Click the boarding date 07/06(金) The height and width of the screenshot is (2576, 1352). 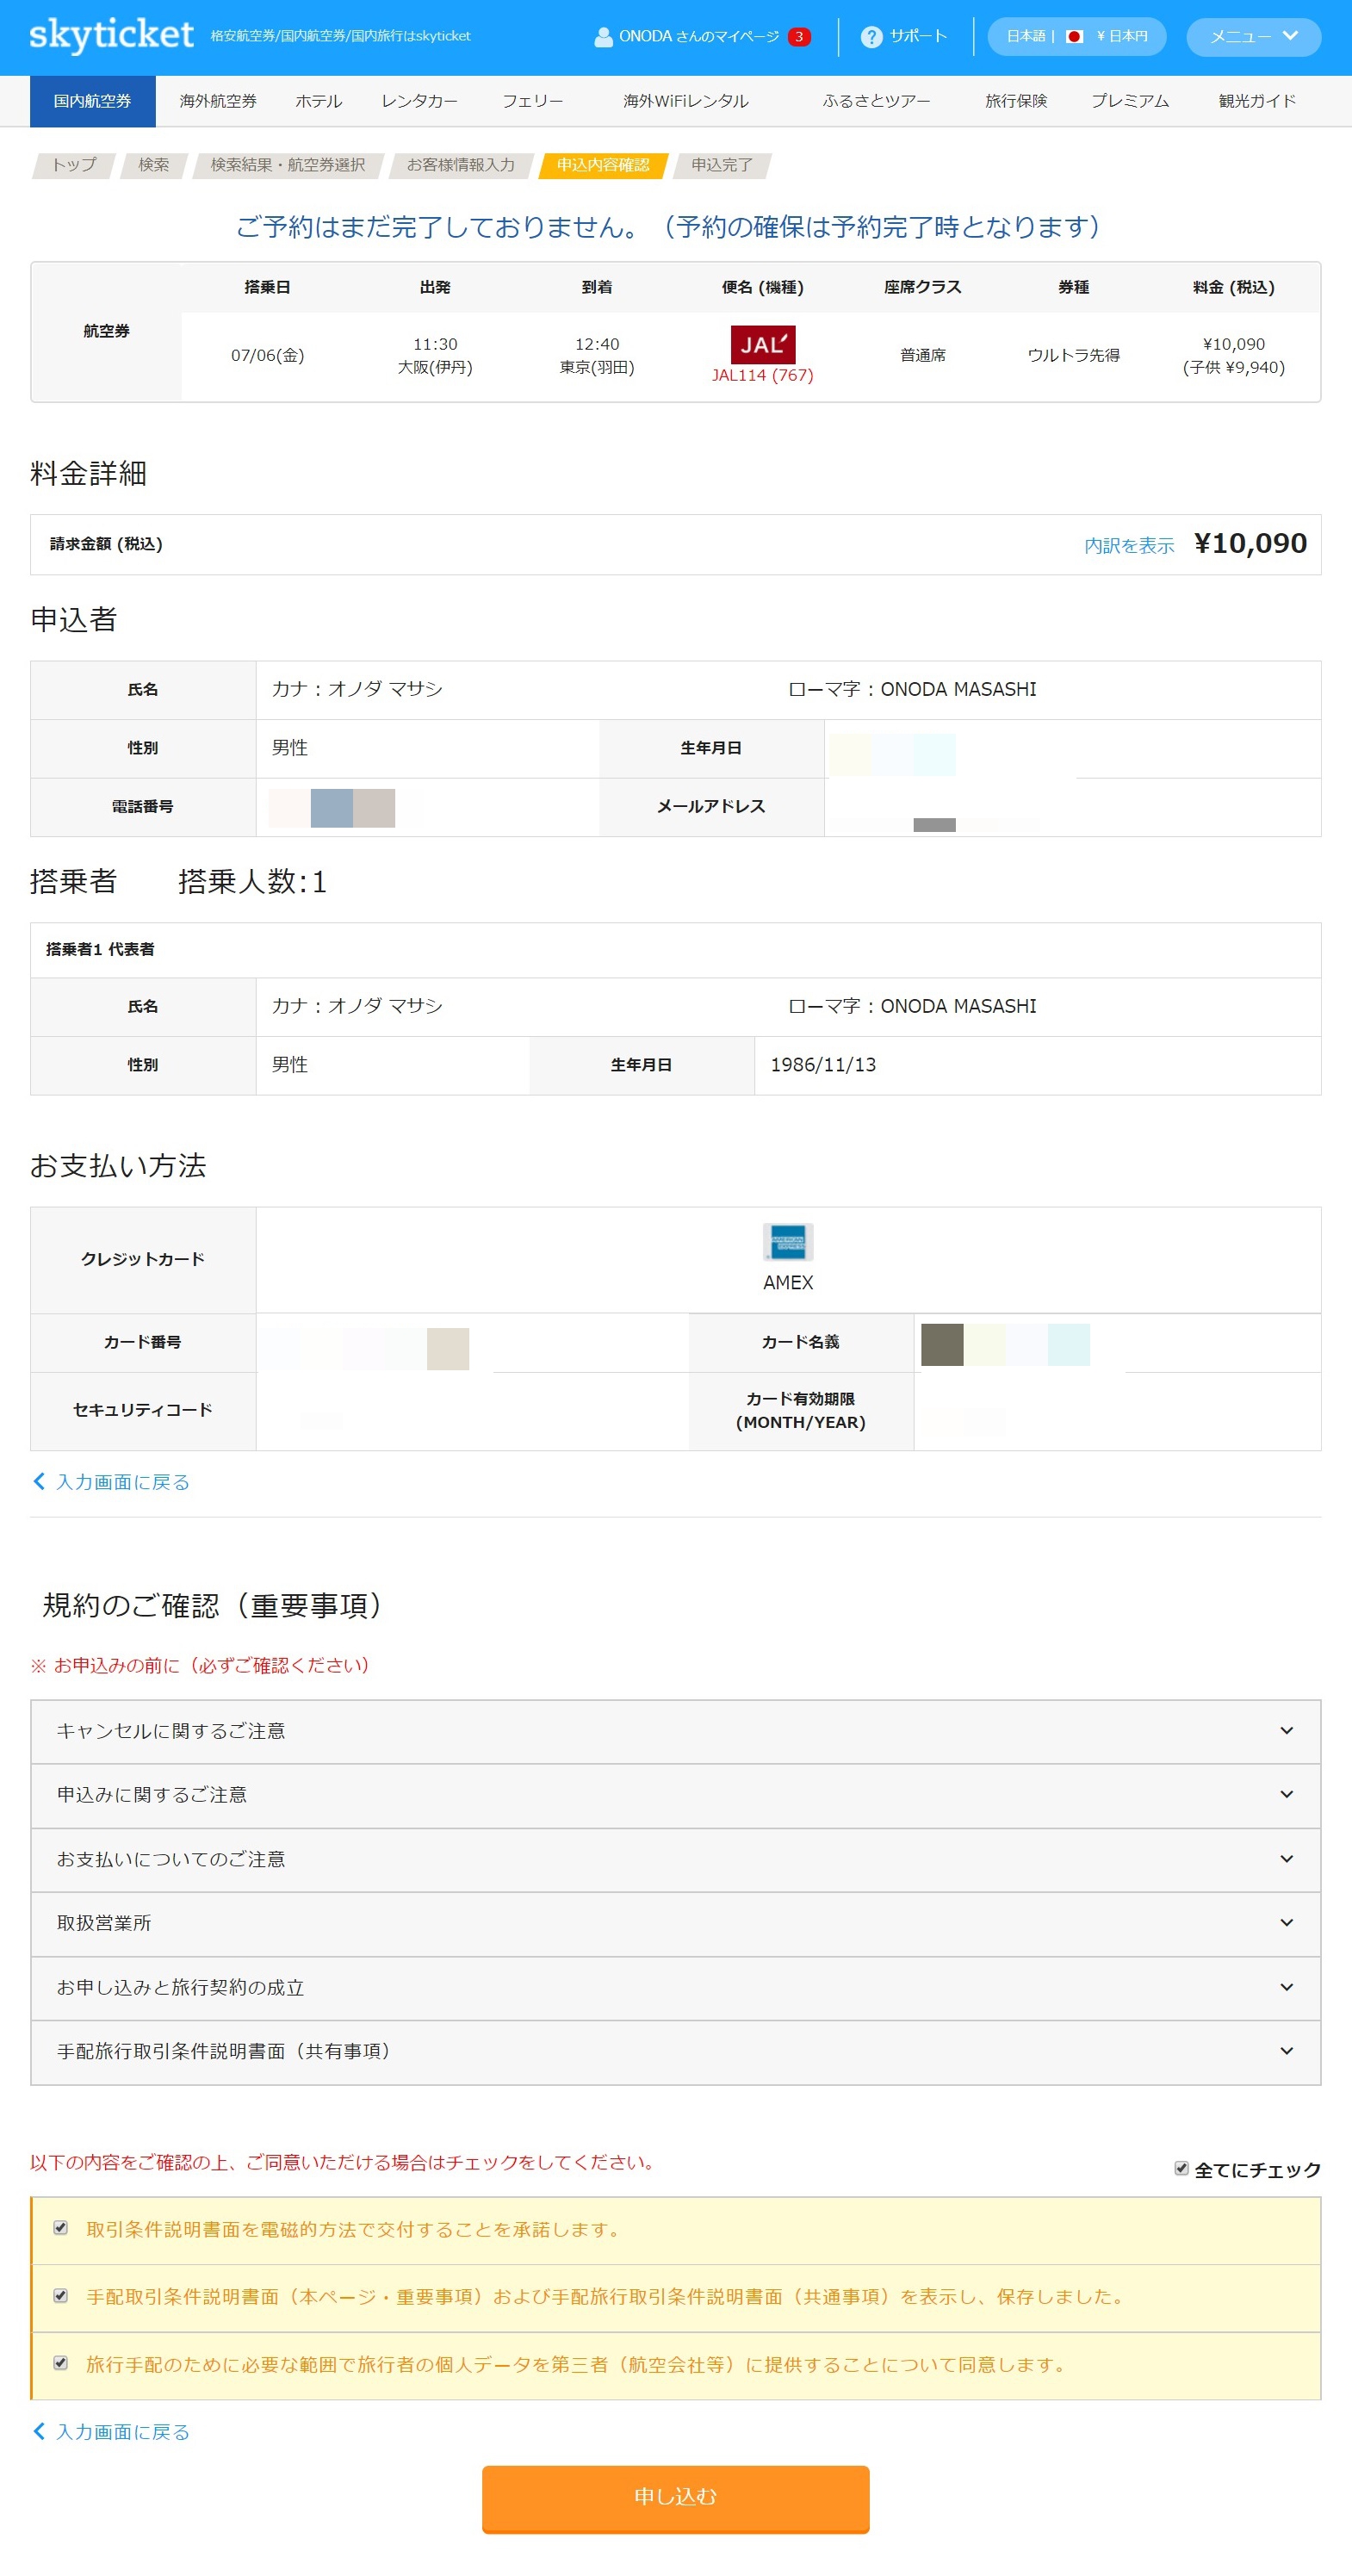(x=267, y=355)
